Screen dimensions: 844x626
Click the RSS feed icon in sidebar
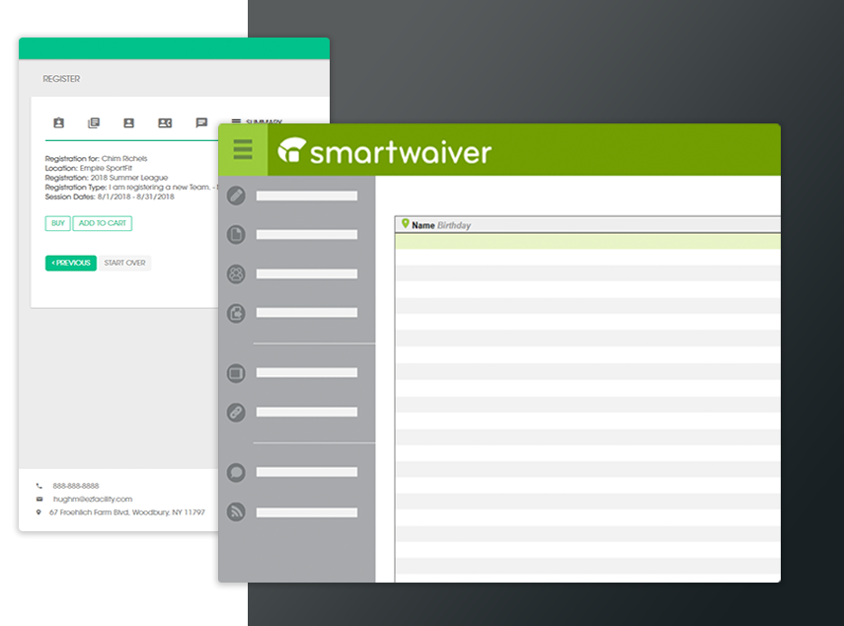[236, 511]
